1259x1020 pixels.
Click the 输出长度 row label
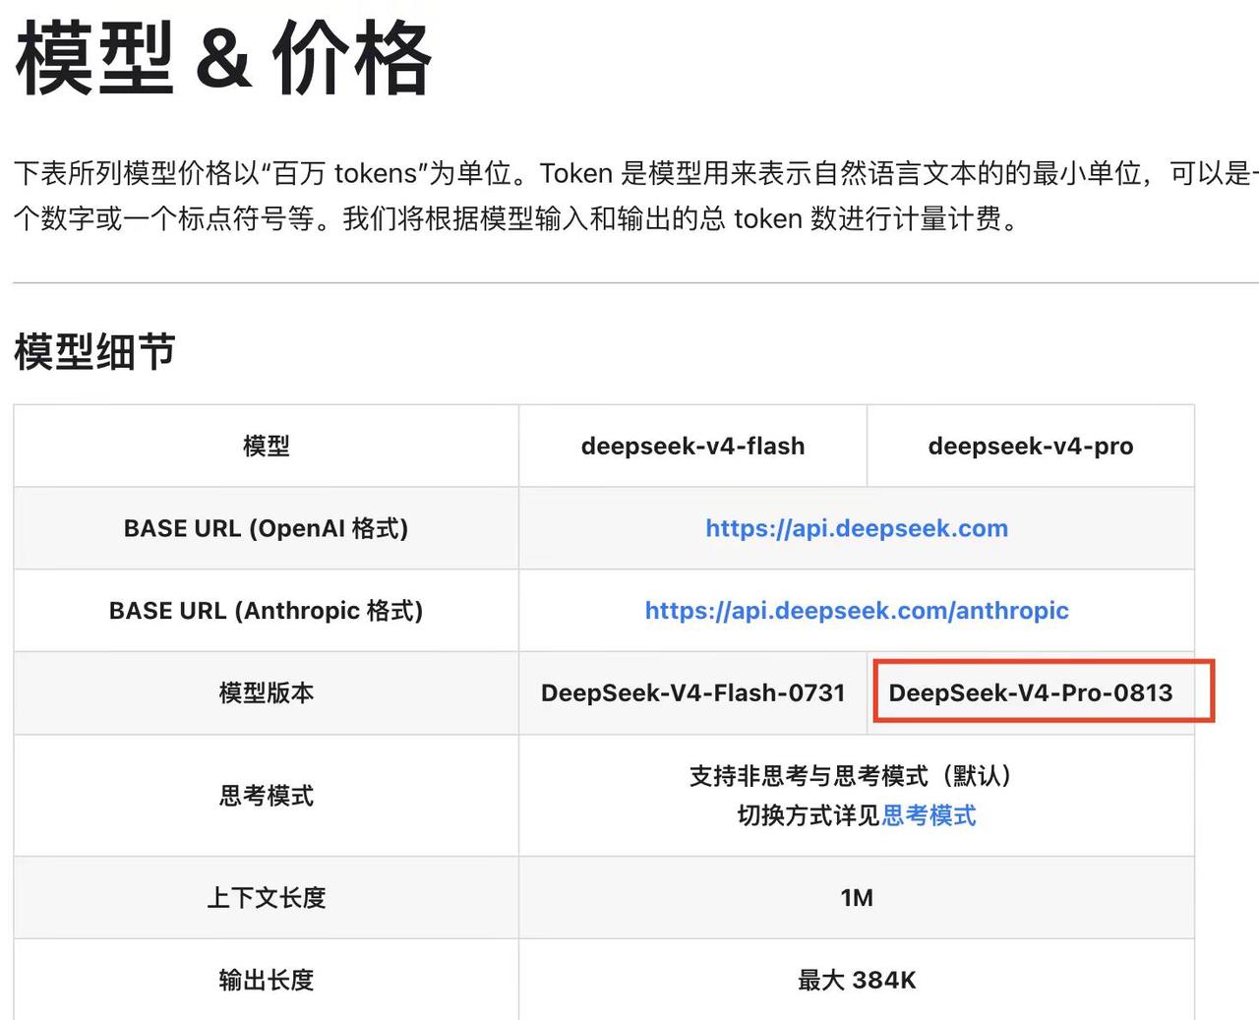coord(267,980)
